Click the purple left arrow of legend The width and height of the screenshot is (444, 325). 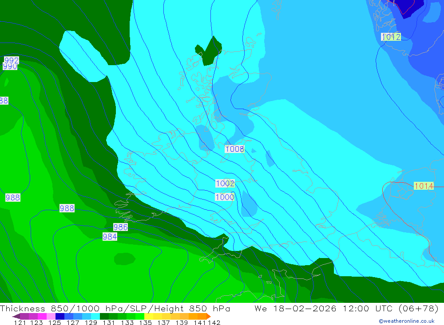click(16, 316)
